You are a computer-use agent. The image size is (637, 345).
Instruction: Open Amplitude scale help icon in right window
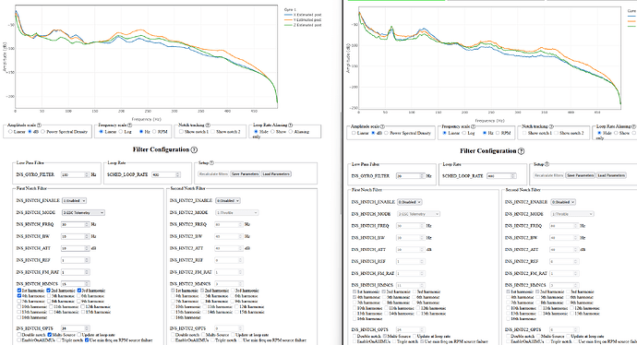tap(382, 126)
